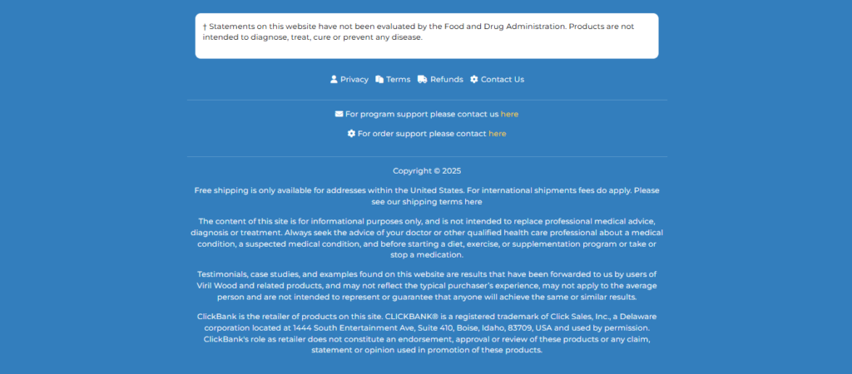Click 'For program support please contact us' text
Image resolution: width=852 pixels, height=374 pixels.
[422, 114]
